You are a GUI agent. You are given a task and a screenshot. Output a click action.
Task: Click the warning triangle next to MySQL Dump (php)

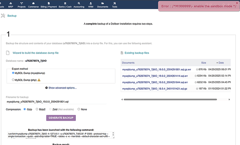(x=39, y=80)
